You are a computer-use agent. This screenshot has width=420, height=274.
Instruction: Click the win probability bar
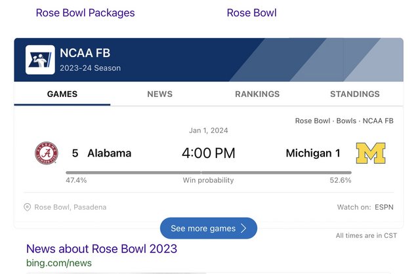[x=208, y=172]
